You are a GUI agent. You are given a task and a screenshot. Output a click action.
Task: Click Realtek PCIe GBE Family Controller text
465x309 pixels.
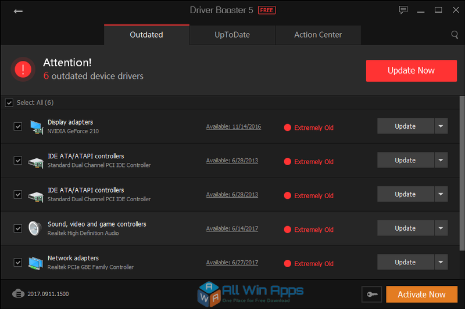coord(91,267)
